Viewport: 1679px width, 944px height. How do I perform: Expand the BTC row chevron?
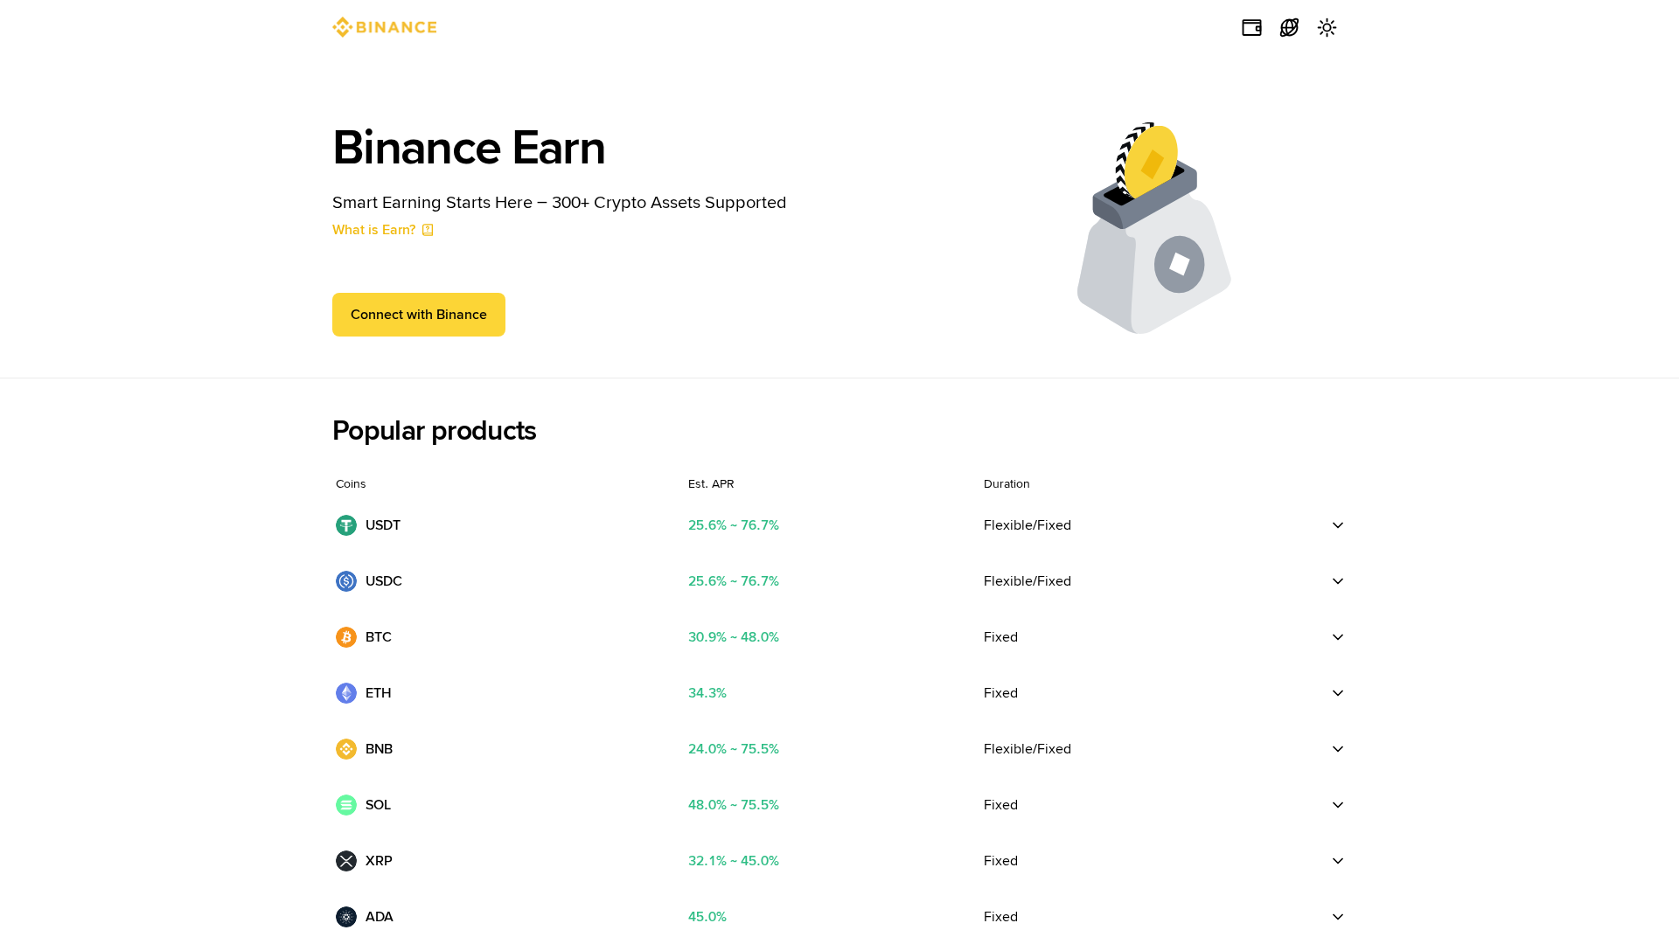coord(1338,637)
